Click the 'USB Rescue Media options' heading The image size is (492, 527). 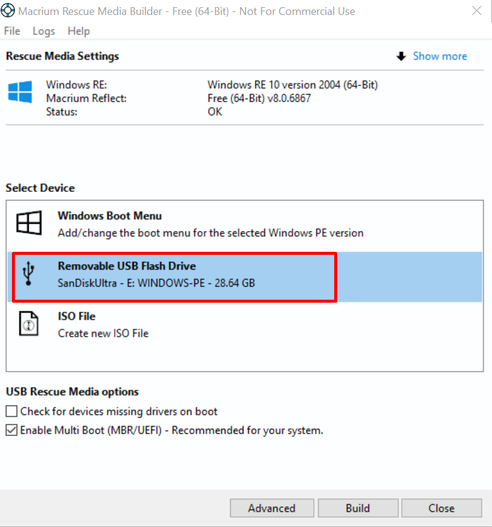[72, 392]
